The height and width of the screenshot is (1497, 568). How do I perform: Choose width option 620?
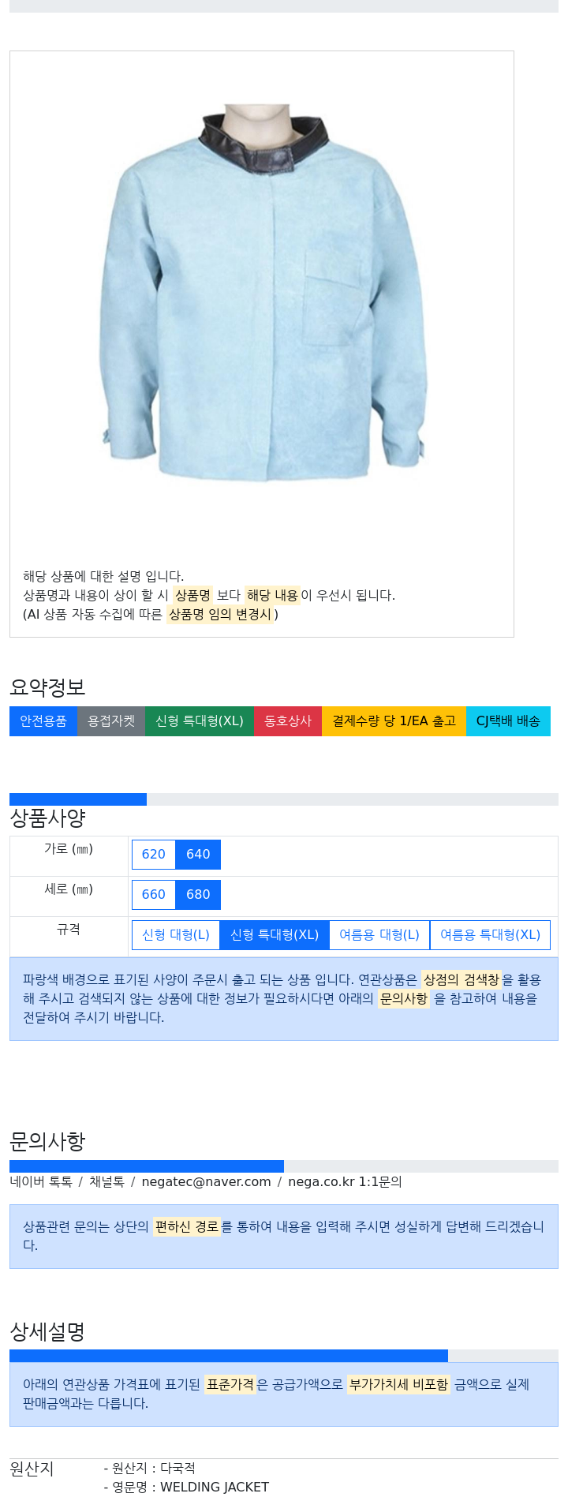154,855
